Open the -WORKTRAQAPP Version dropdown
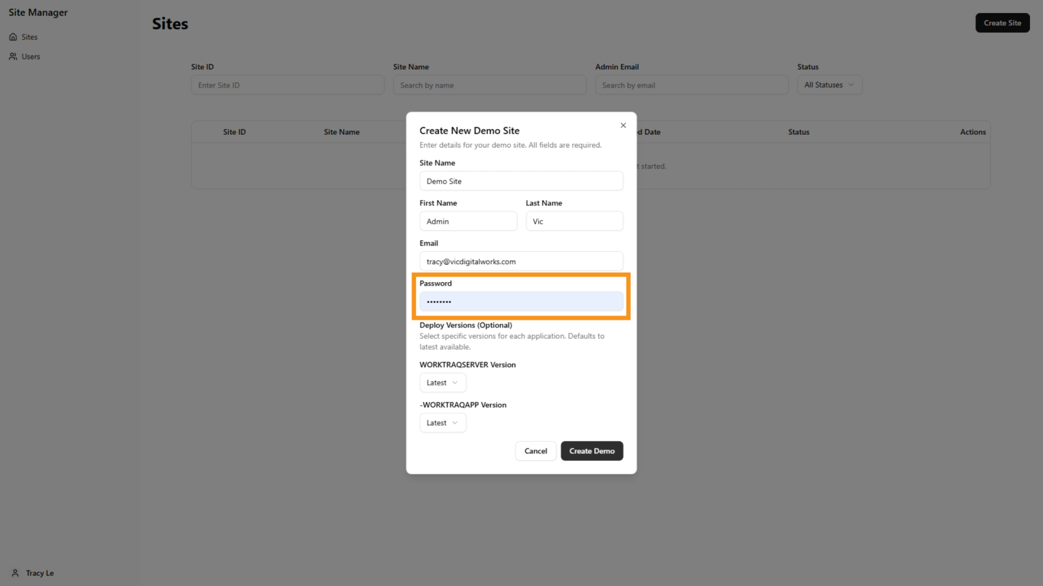 pyautogui.click(x=442, y=423)
